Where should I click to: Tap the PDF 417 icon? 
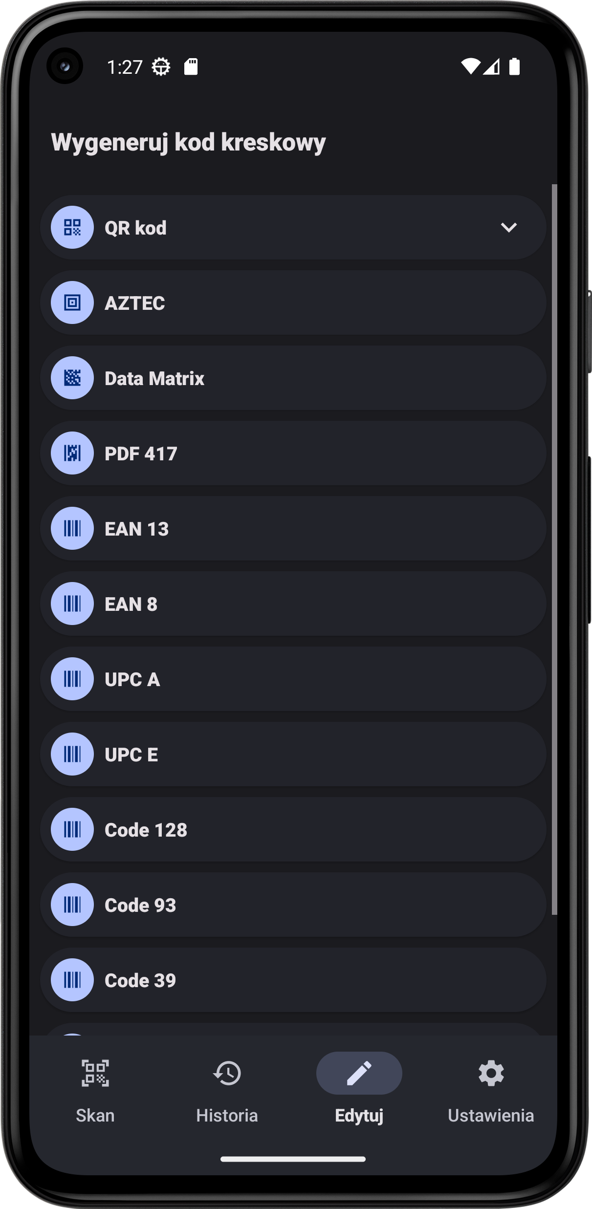72,453
